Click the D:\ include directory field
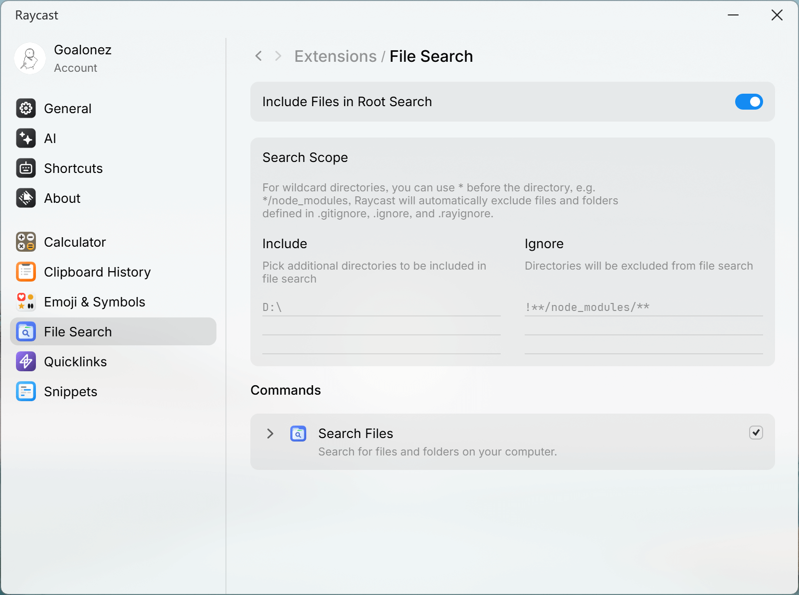Image resolution: width=799 pixels, height=595 pixels. tap(382, 307)
